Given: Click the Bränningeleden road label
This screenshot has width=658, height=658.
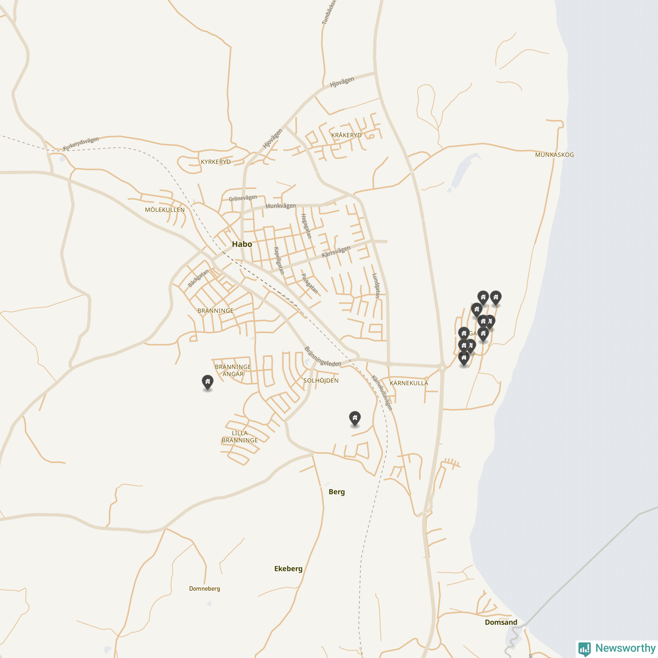Looking at the screenshot, I should click(x=323, y=357).
